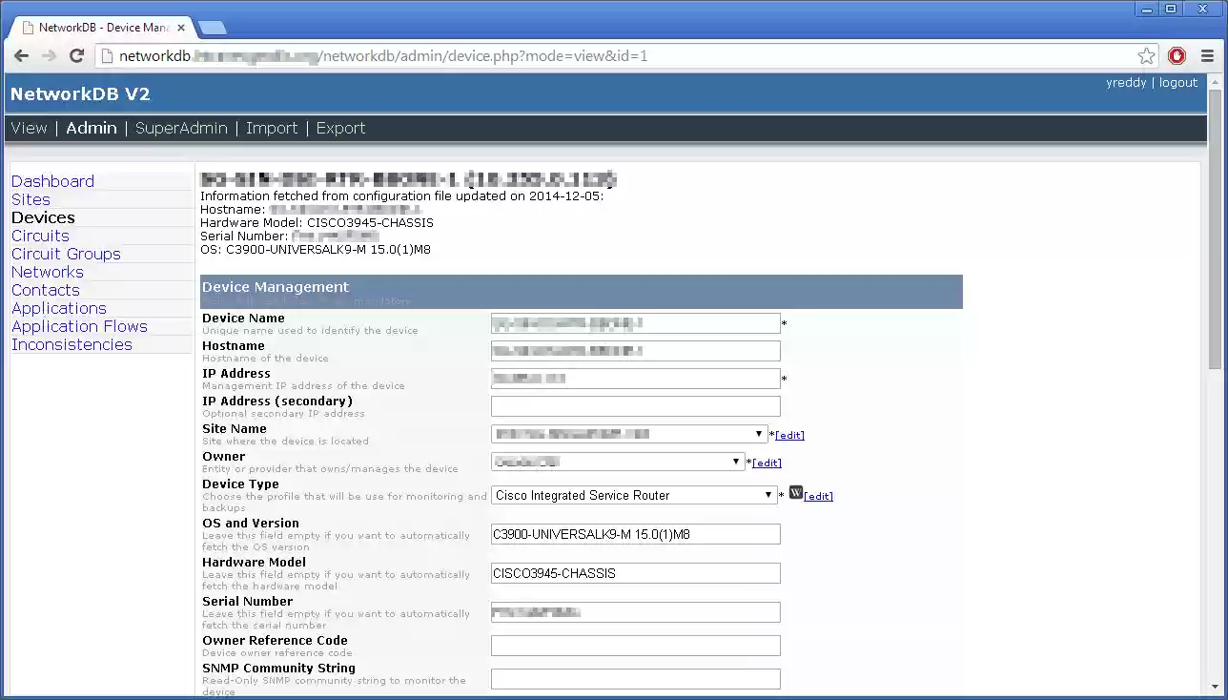Click the red Adblock extension icon

pos(1177,56)
